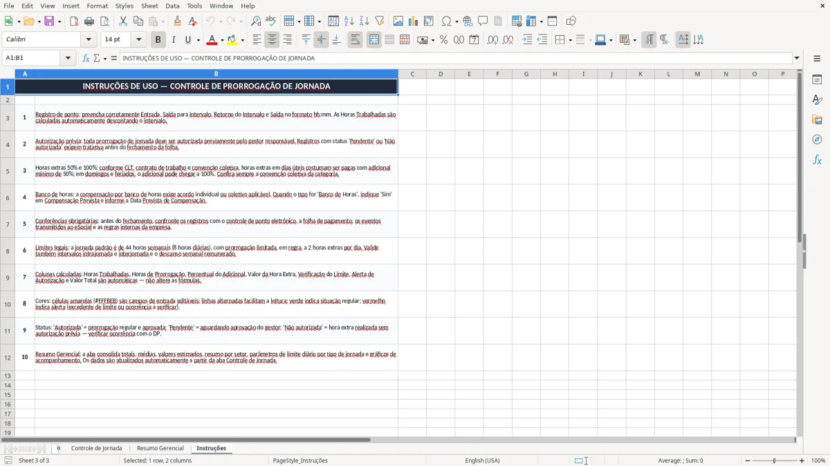
Task: Open the Format menu
Action: tap(97, 6)
